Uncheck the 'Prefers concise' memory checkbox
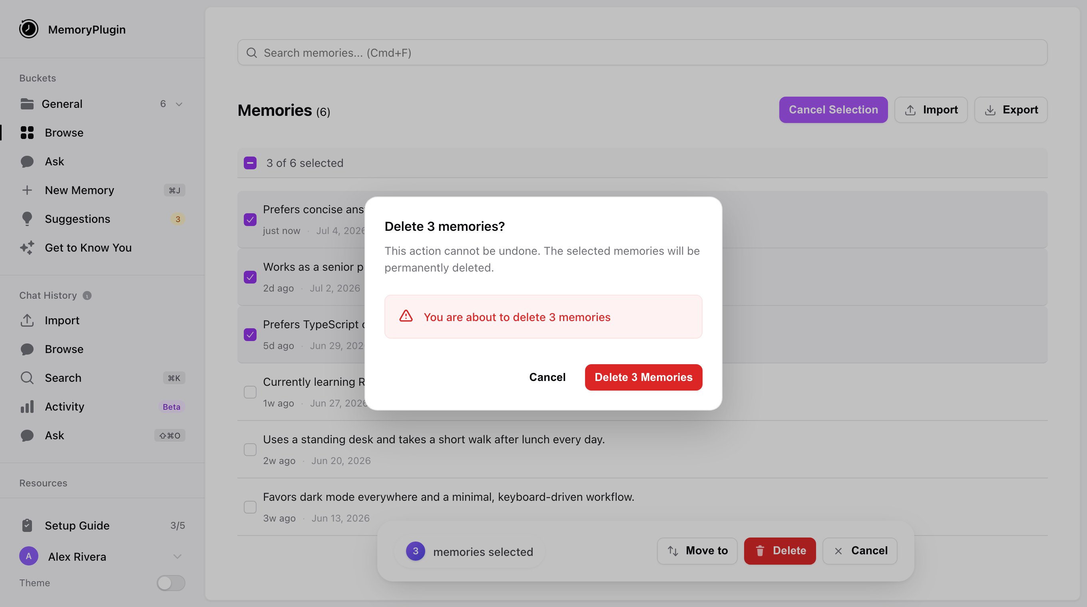This screenshot has width=1087, height=607. [250, 220]
